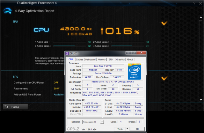Screen dimensions: 204x133
Task: Click the Multiplier value x 43.0
Action: click(x=91, y=107)
